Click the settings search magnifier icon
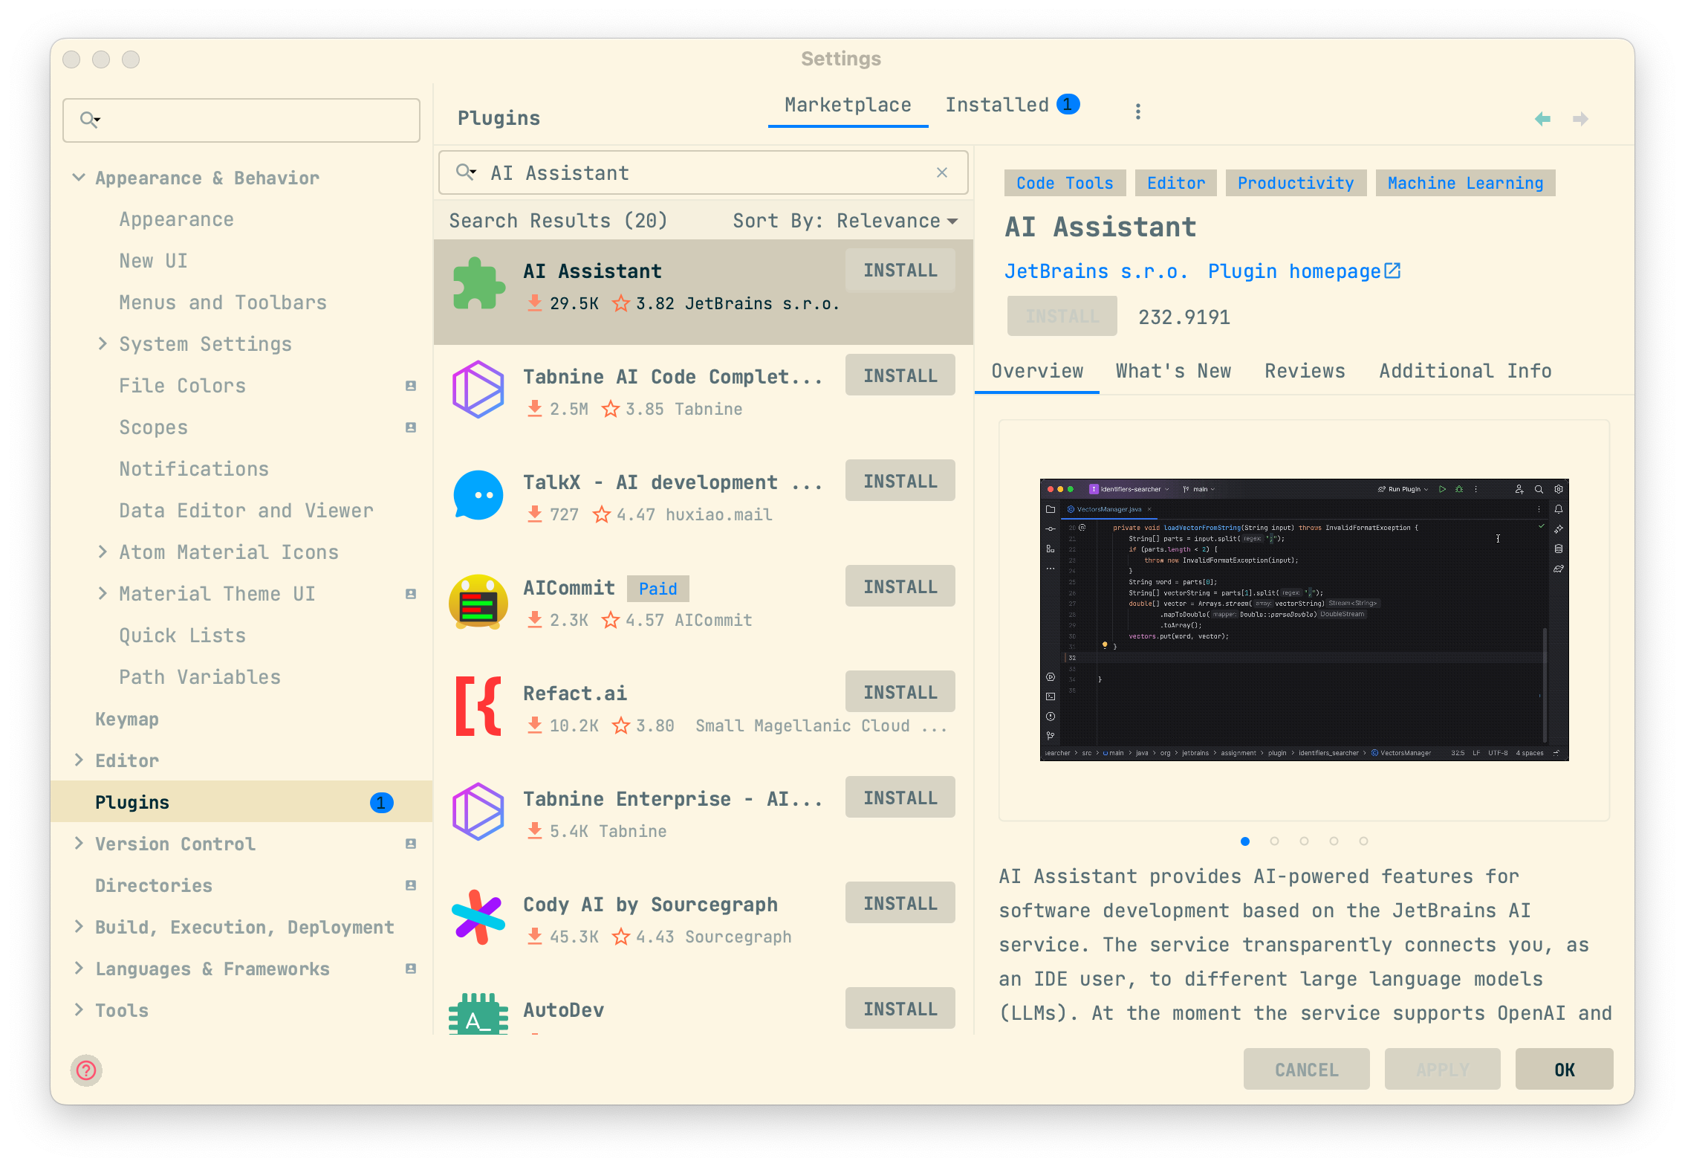The width and height of the screenshot is (1685, 1167). tap(90, 120)
